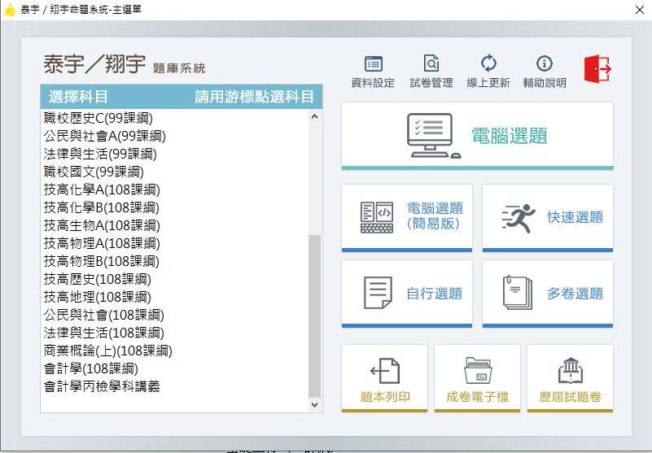Open 歷屆試題卷 label text
Image resolution: width=652 pixels, height=453 pixels.
570,397
